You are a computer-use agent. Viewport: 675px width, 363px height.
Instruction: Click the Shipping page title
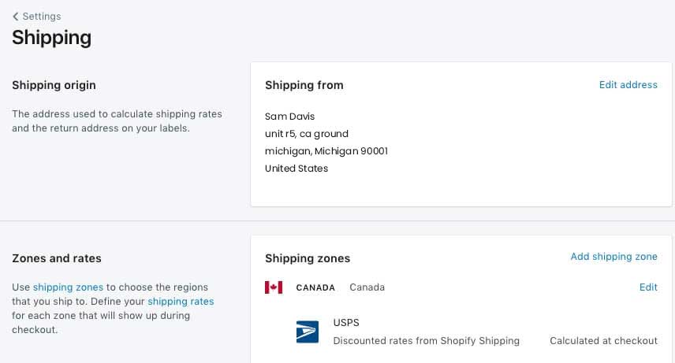[51, 37]
